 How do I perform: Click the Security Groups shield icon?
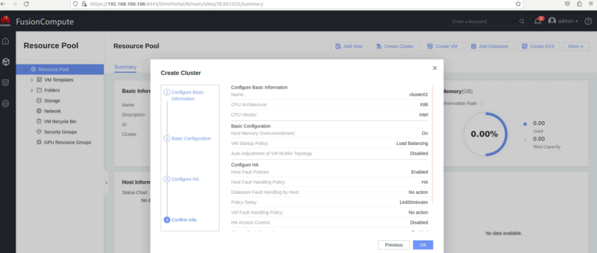39,132
